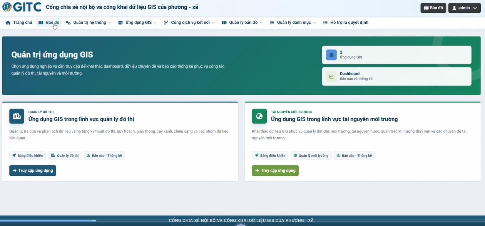Click Báo cáo - Thống kê tag in the environment card
This screenshot has height=226, width=485.
(354, 155)
